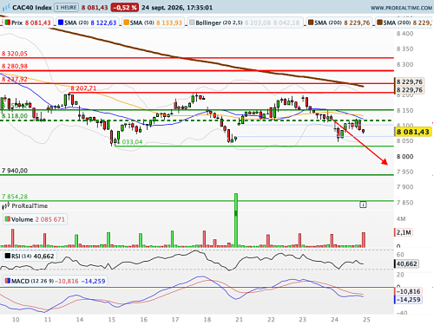Click the SMA (50) orange color swatch
The image size is (434, 325).
(126, 23)
